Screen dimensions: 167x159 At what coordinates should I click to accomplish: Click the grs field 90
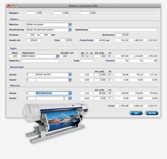click(82, 56)
